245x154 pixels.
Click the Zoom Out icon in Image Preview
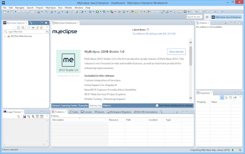[x=29, y=116]
